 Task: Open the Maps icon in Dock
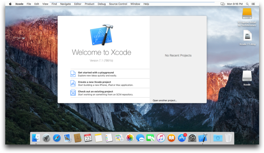[x=119, y=138]
